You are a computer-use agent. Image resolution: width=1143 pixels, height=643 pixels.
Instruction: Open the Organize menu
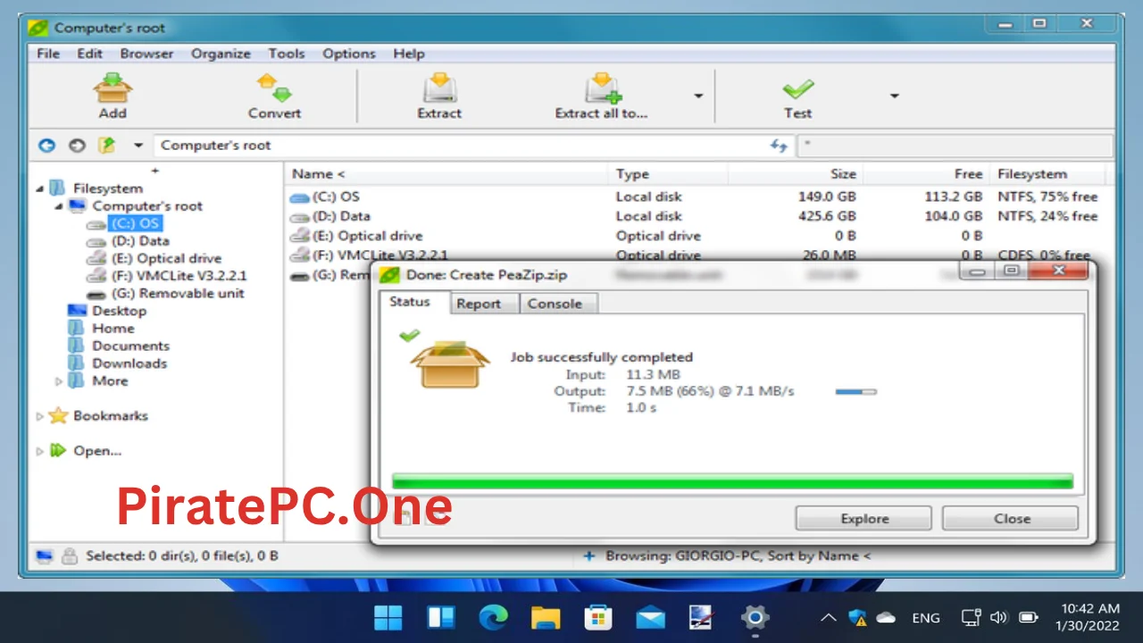(x=221, y=54)
